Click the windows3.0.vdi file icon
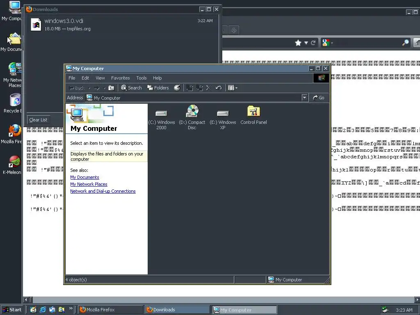The image size is (420, 315). coord(36,25)
